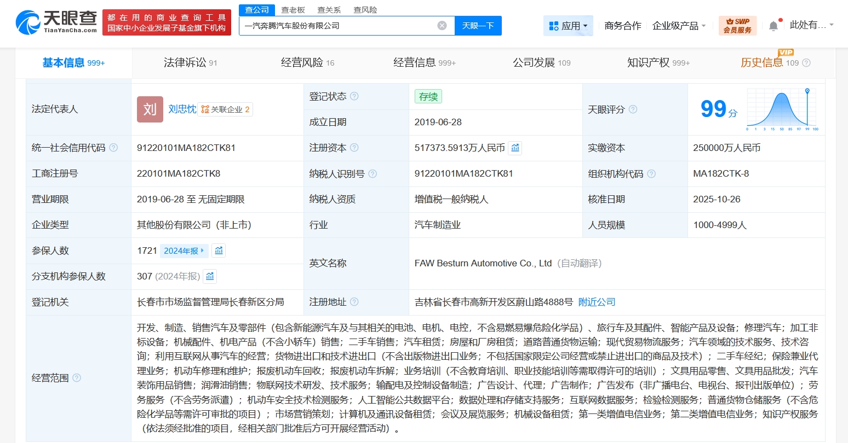Viewport: 848px width, 443px height.
Task: Clear the search box with the × icon
Action: [442, 25]
